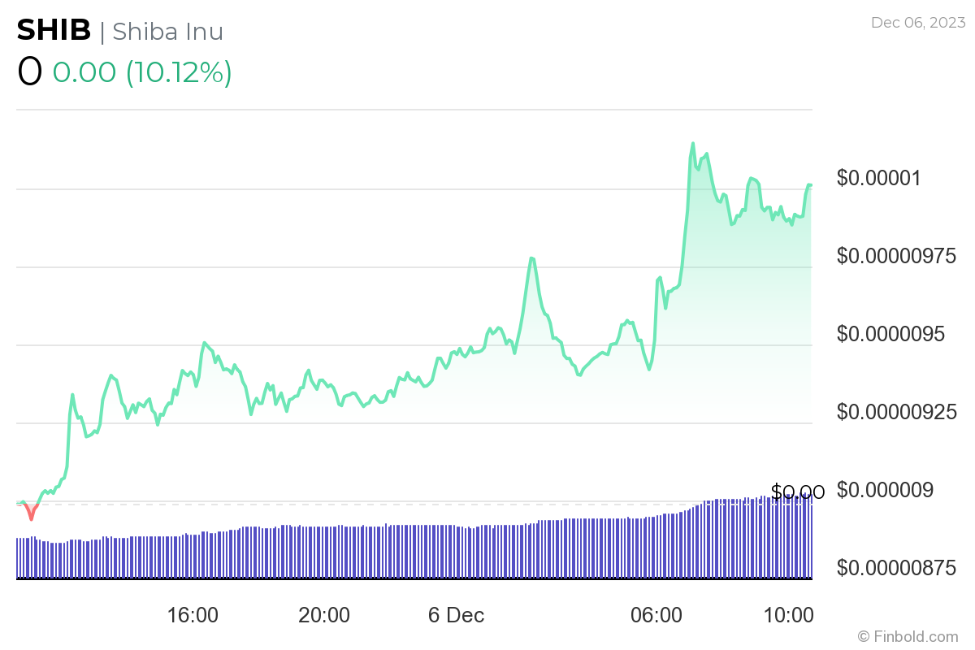
Task: Click the red dip at chart start
Action: click(x=31, y=512)
